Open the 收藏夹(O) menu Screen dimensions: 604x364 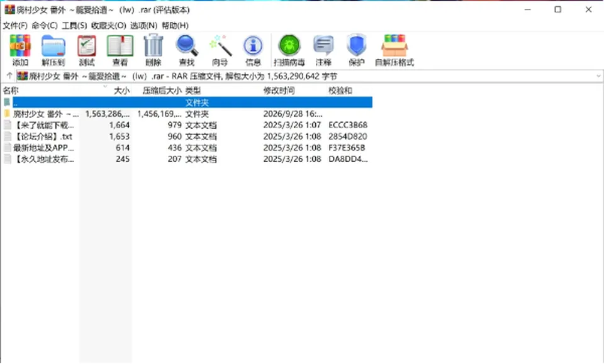coord(109,25)
